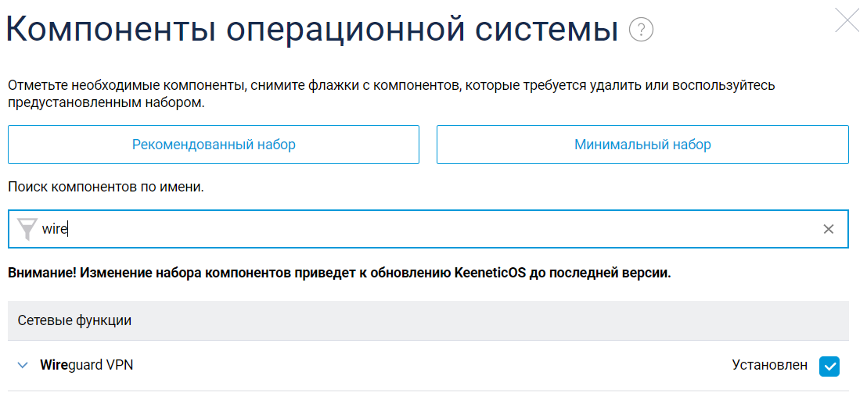Image resolution: width=867 pixels, height=404 pixels.
Task: Click the highlighted "Wire" in component name
Action: [x=54, y=365]
